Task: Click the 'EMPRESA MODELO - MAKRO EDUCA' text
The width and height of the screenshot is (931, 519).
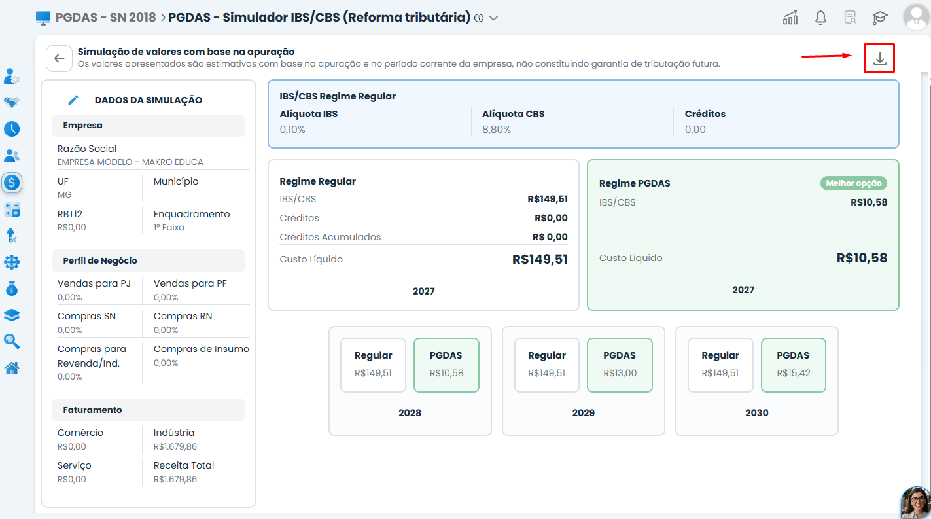Action: [130, 162]
